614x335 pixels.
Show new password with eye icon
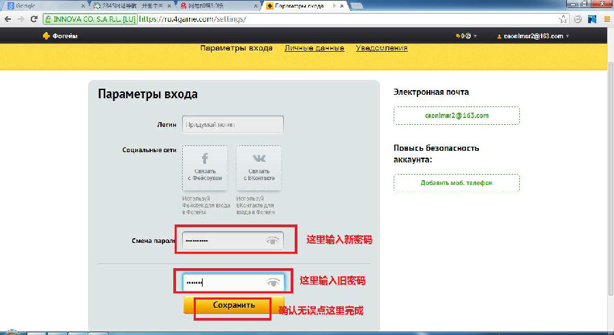pos(273,240)
